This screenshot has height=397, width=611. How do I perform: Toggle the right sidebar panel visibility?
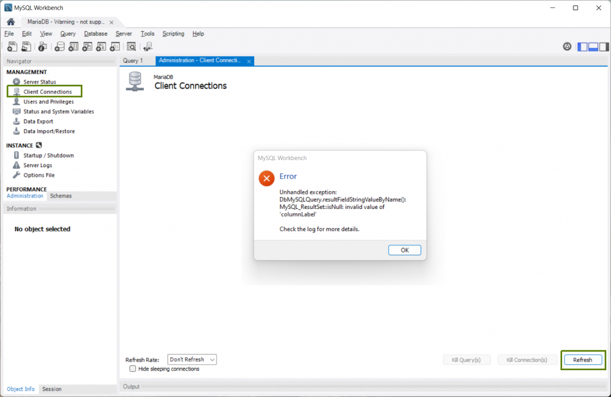click(604, 47)
